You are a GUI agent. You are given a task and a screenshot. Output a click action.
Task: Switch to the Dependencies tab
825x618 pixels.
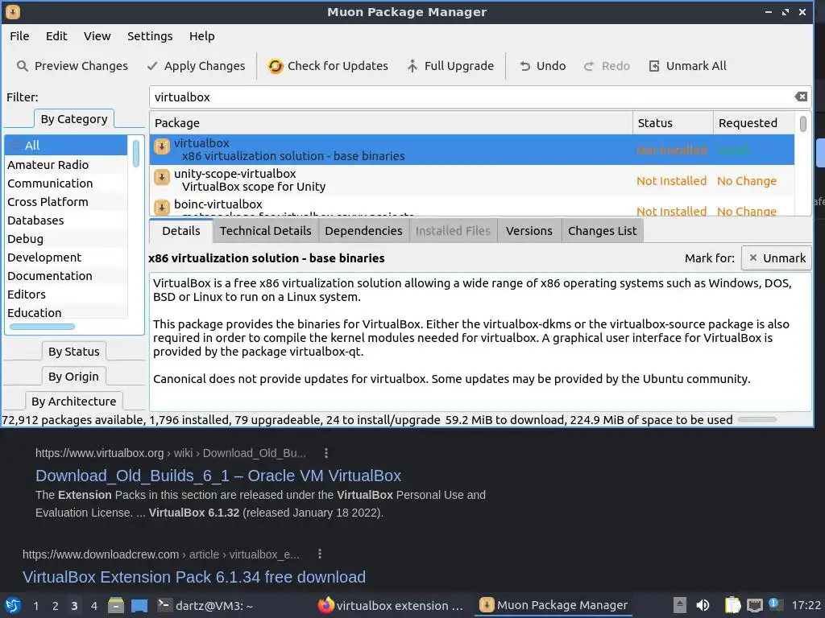(x=363, y=231)
